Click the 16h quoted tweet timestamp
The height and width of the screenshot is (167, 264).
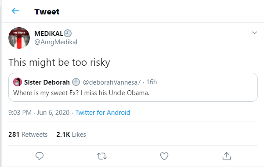(152, 82)
